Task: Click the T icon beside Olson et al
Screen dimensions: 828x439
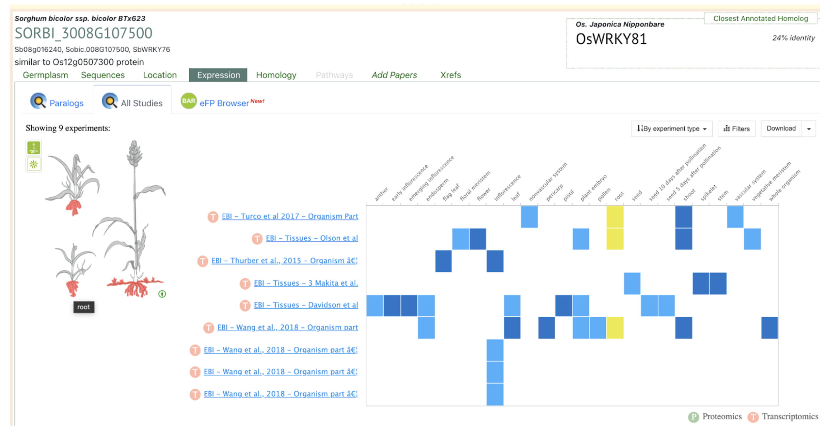Action: 257,238
